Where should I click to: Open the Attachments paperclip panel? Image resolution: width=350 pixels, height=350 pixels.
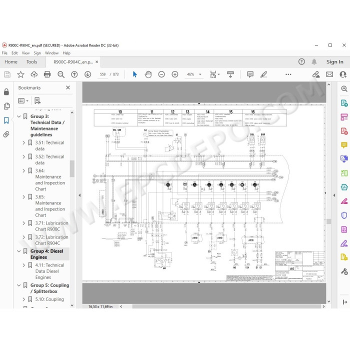6,134
